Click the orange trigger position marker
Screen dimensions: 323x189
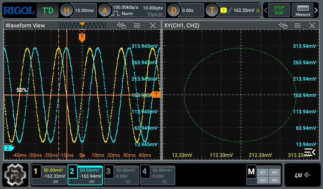(x=82, y=37)
